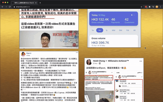Image resolution: width=163 pixels, height=102 pixels.
Task: View site info lock icon
Action: [14, 7]
